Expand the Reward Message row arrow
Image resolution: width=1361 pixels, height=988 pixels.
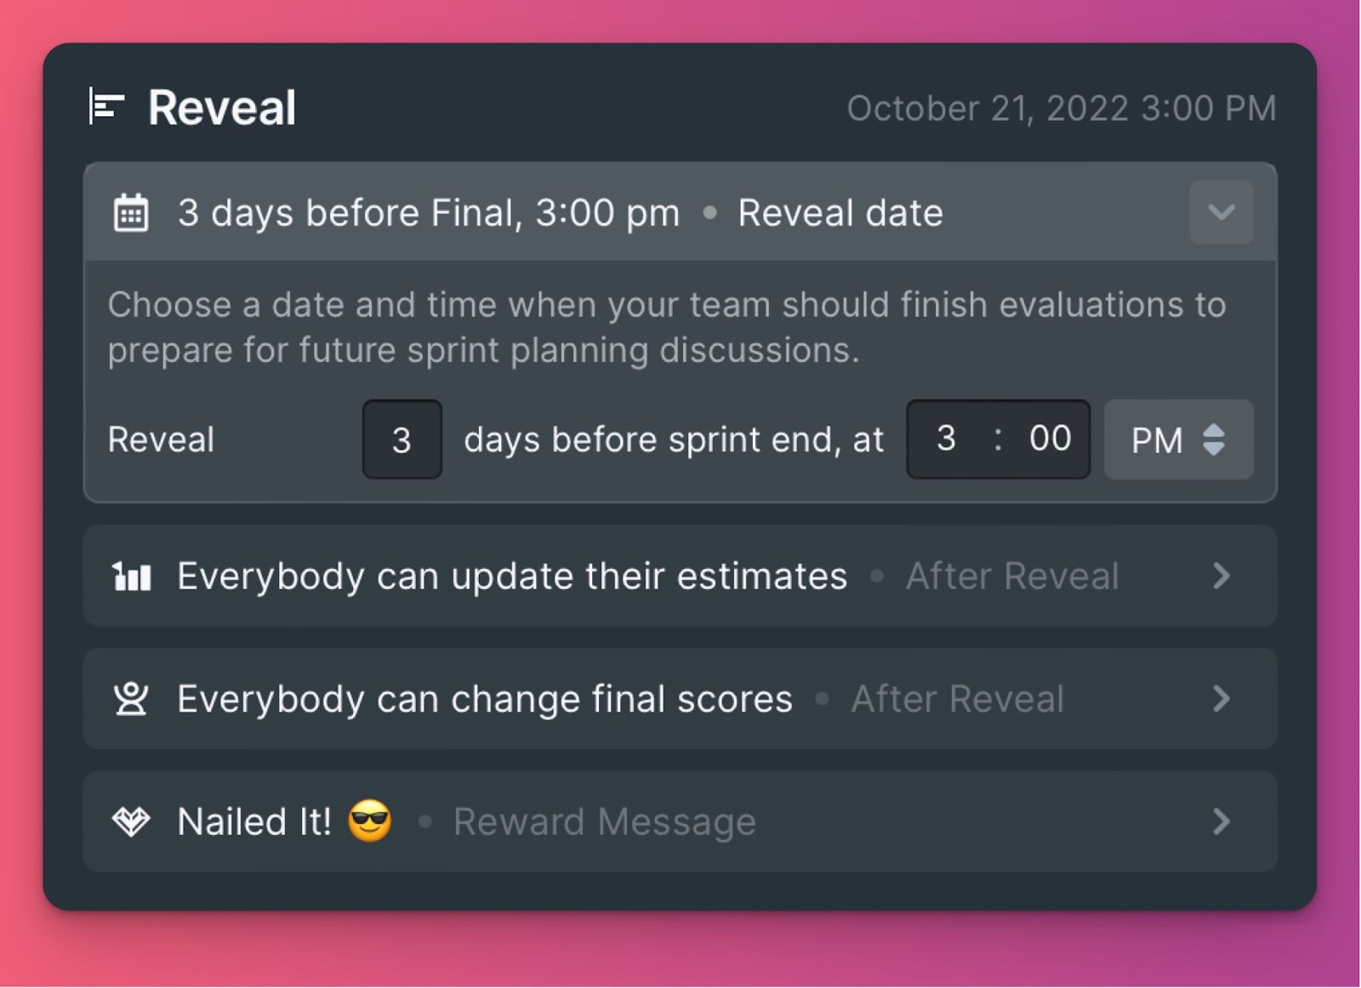point(1221,821)
